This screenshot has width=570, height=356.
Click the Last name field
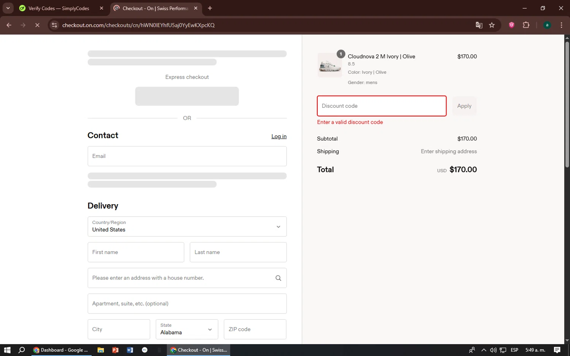point(238,252)
